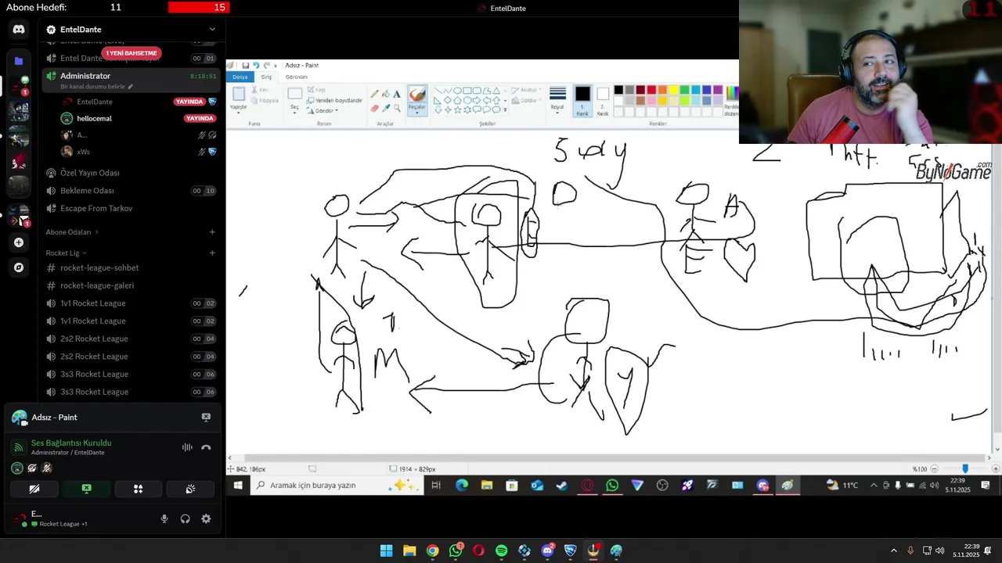
Task: Click Yeniden boyutlandır resize option
Action: pyautogui.click(x=334, y=100)
